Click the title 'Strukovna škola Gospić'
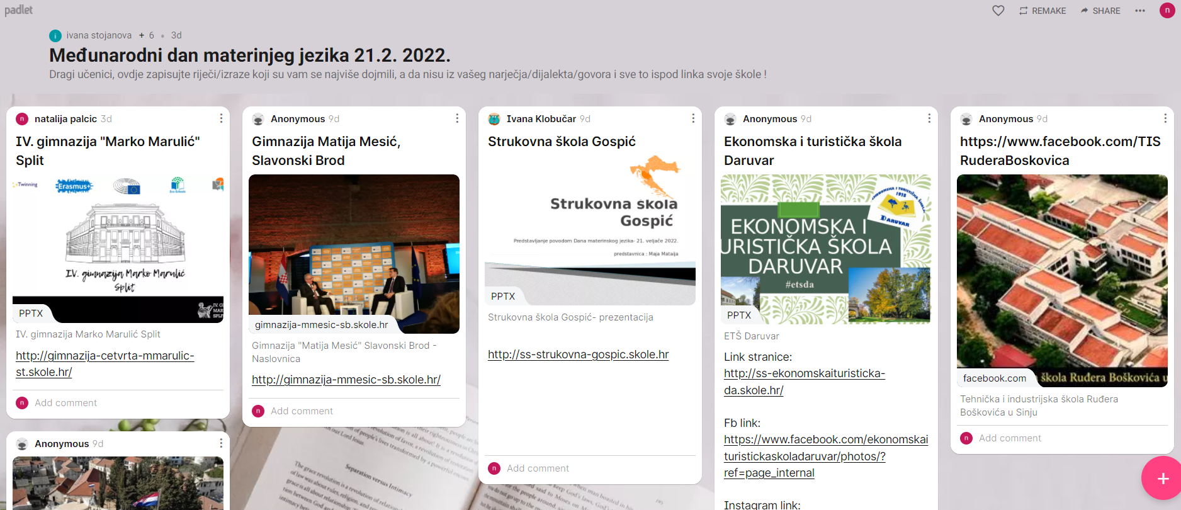This screenshot has width=1181, height=510. click(x=562, y=142)
